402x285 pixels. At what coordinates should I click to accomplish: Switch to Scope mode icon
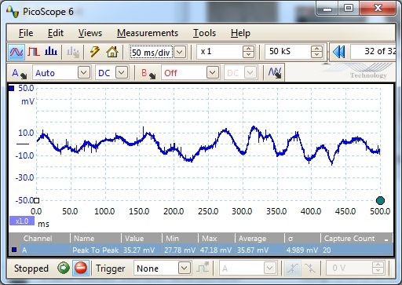click(16, 52)
